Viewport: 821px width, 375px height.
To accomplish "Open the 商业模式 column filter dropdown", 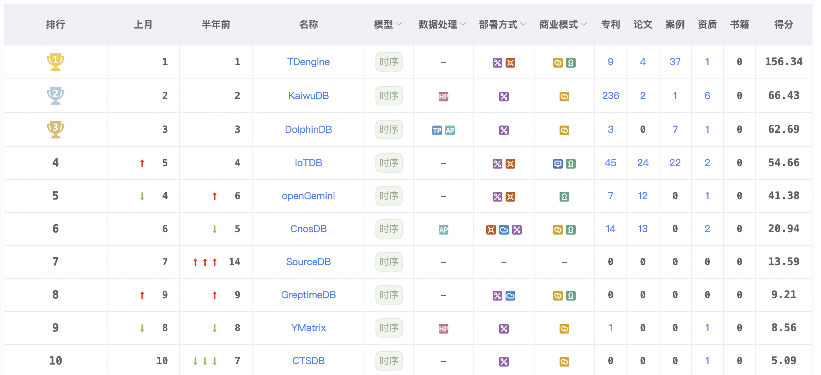I will point(584,24).
